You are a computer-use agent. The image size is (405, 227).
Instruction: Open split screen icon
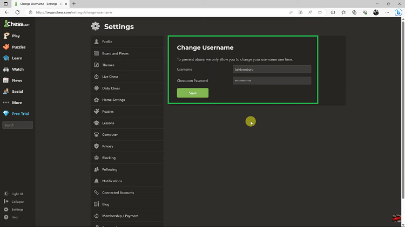[333, 12]
